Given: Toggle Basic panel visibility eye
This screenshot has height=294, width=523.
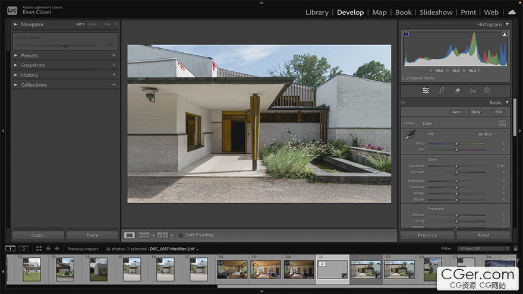Looking at the screenshot, I should pos(404,102).
